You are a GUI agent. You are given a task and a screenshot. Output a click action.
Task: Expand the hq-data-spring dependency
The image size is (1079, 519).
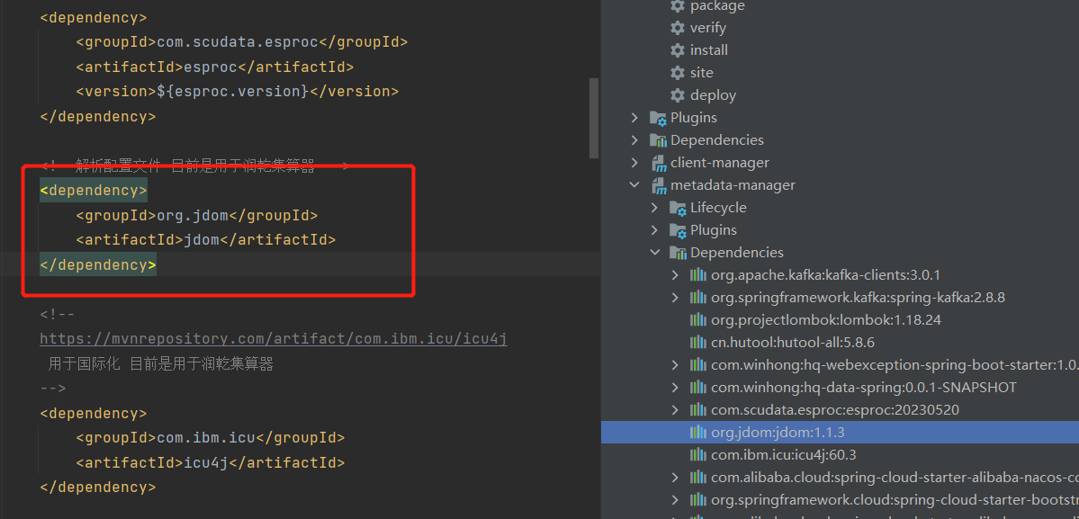click(675, 388)
